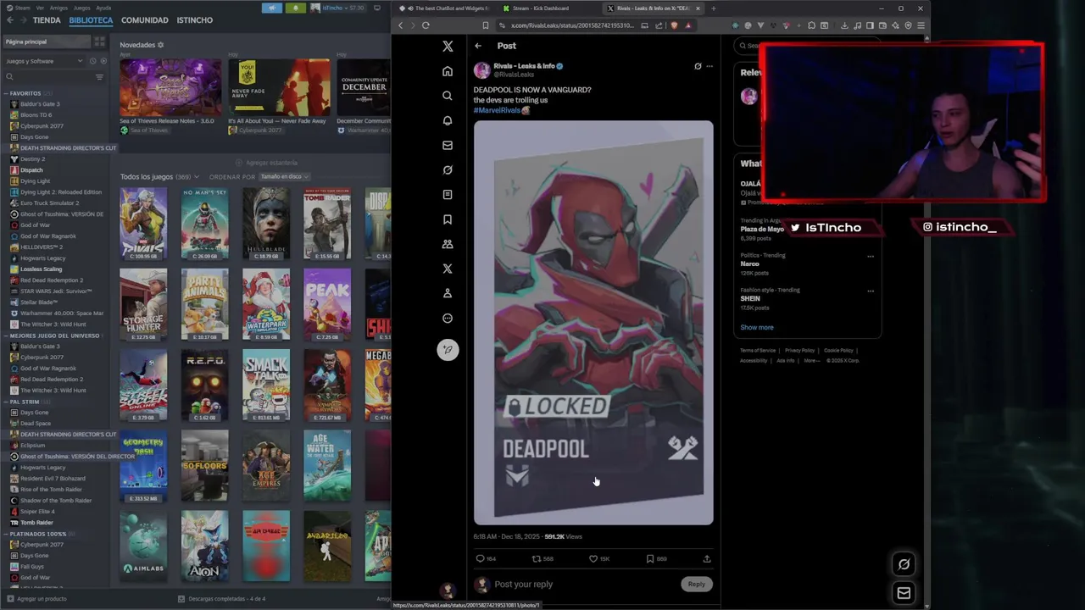Screen dimensions: 1085x610
Task: Select Dispatch in Steam favorites list
Action: pyautogui.click(x=31, y=170)
